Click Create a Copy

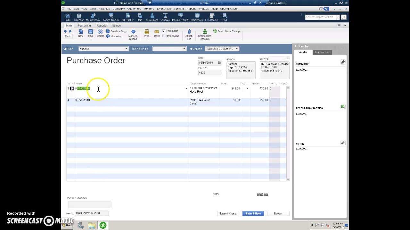coord(116,31)
